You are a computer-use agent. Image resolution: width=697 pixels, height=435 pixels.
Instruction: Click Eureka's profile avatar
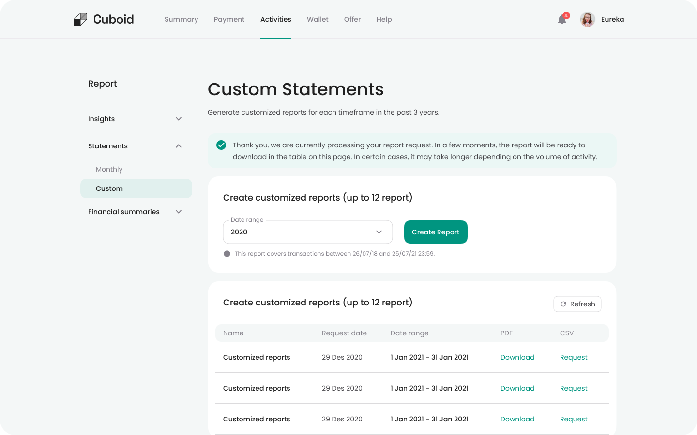[587, 19]
